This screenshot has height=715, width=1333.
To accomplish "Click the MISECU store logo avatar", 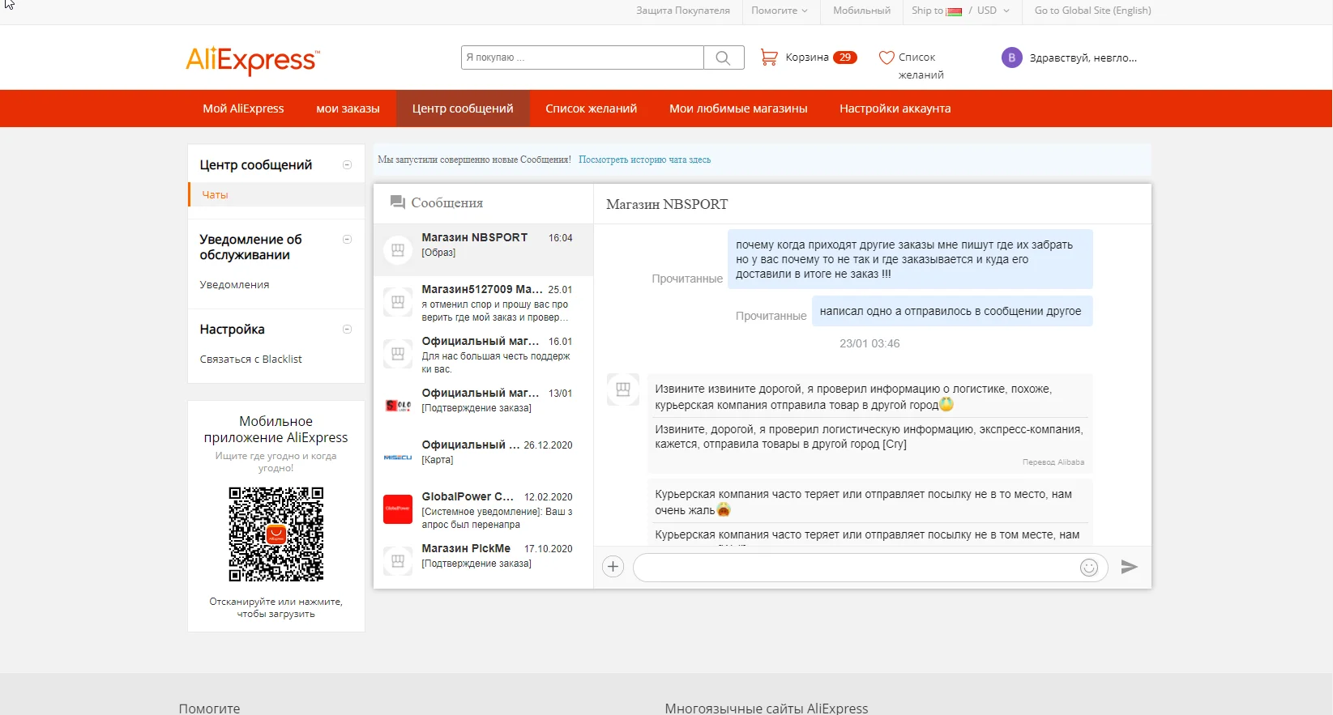I will click(x=398, y=458).
